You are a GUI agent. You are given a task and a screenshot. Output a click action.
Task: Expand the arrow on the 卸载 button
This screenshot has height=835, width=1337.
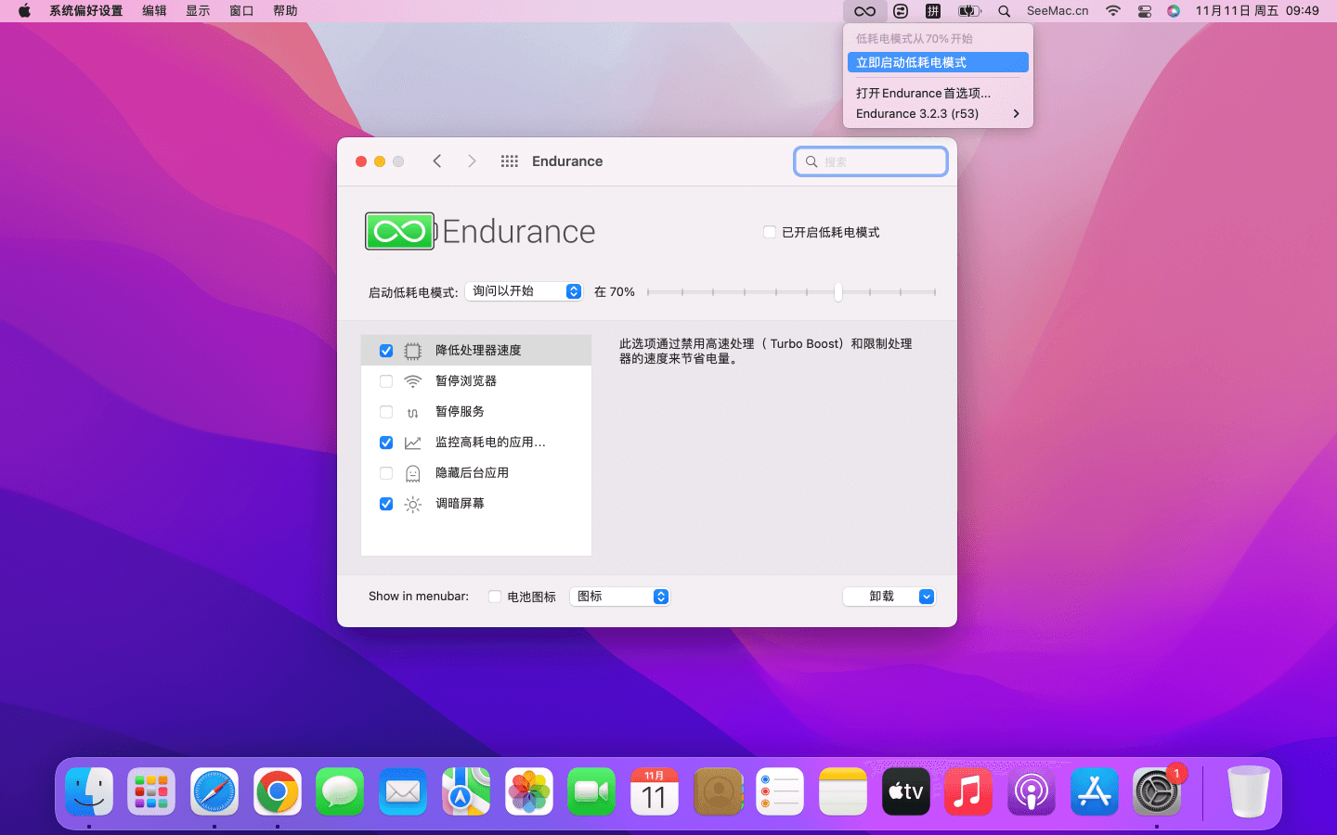click(926, 597)
